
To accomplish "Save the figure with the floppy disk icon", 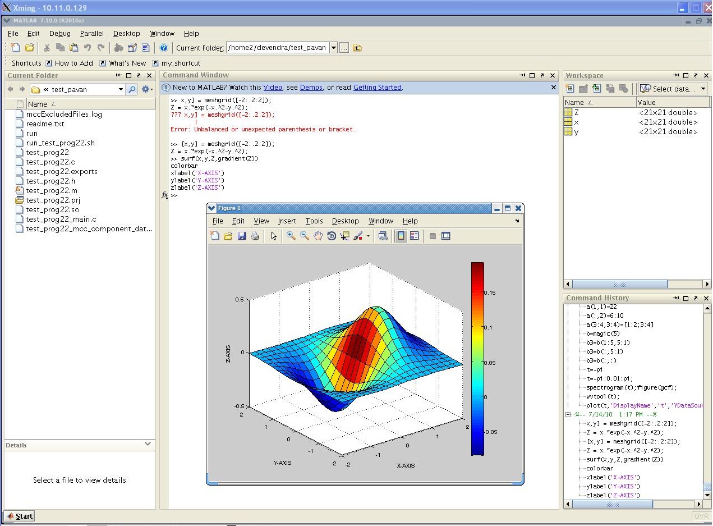I will [242, 236].
